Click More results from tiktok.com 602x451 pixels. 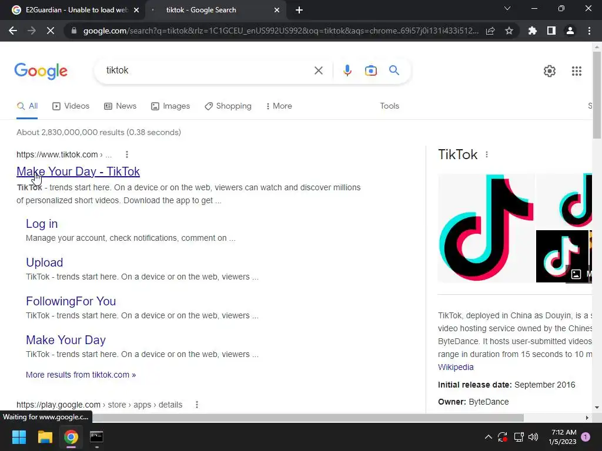(x=81, y=375)
